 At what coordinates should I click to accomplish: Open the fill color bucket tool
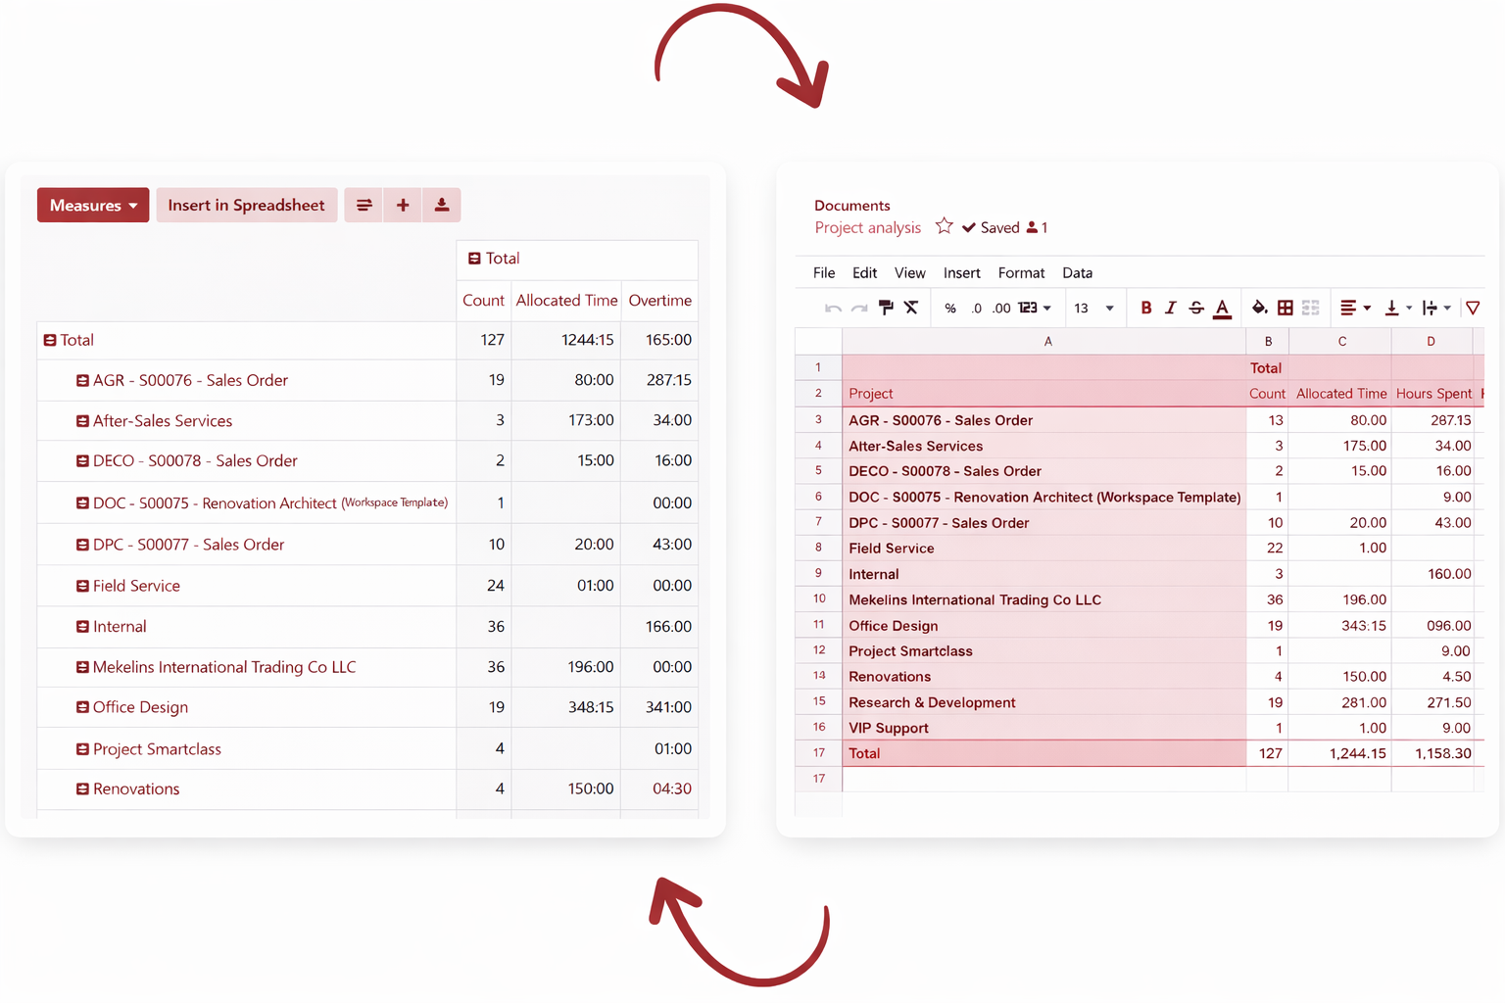tap(1260, 307)
